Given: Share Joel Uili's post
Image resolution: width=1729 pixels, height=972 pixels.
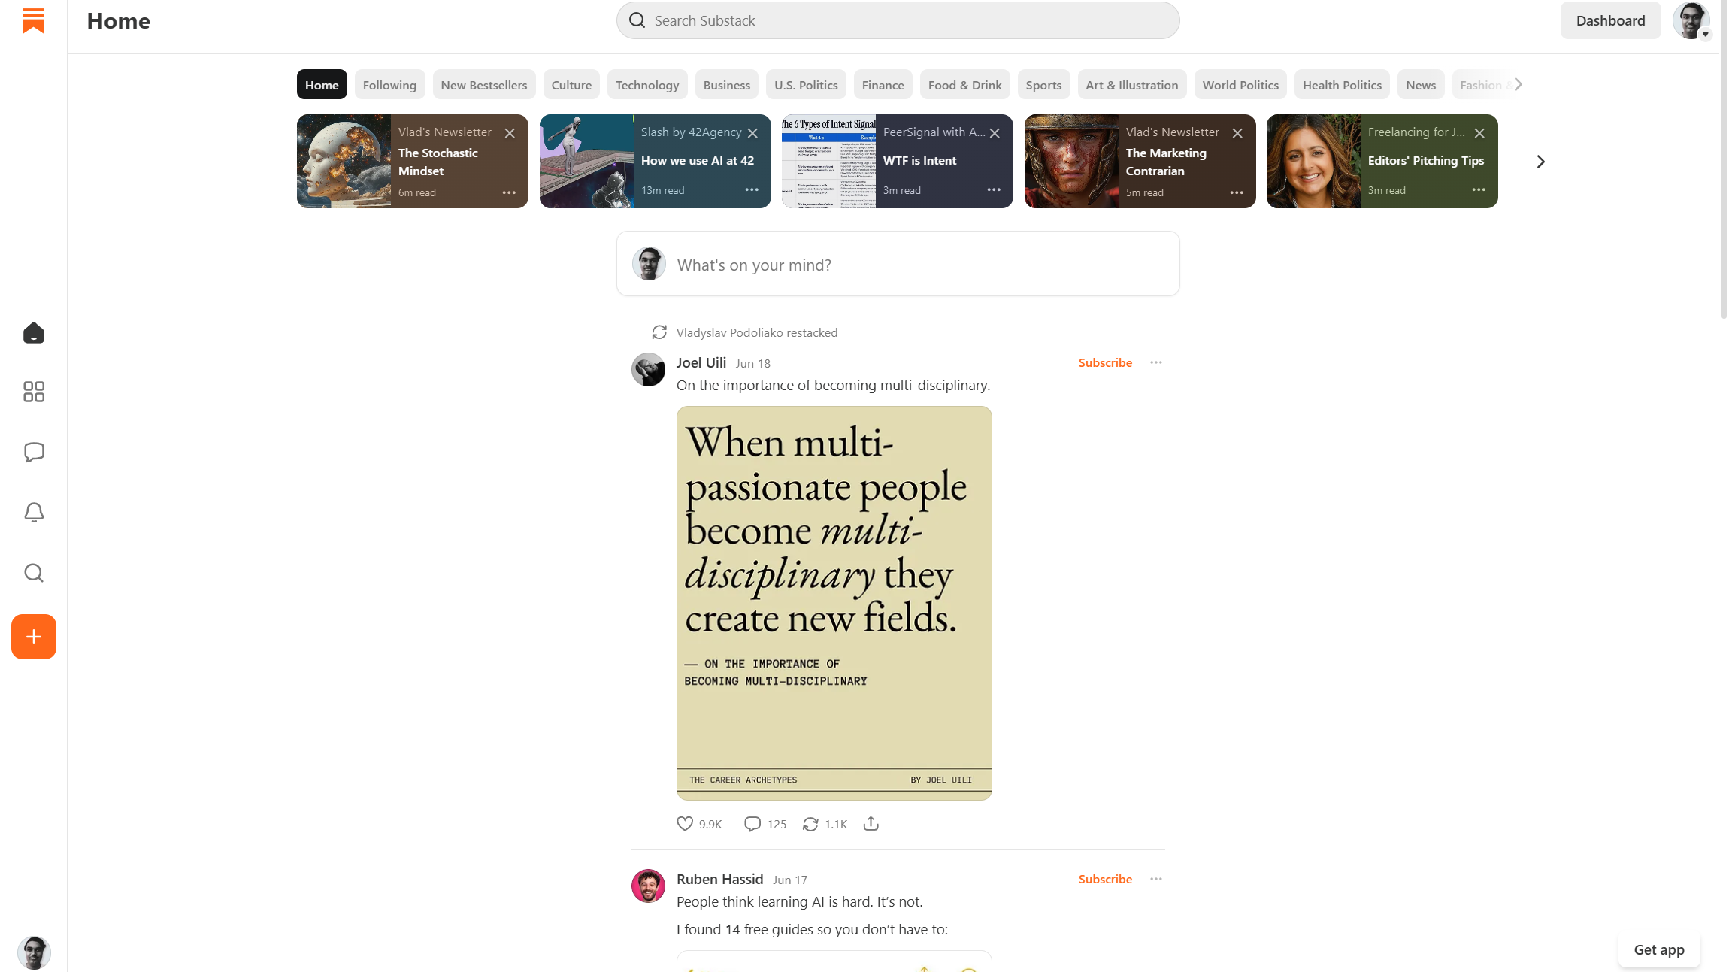Looking at the screenshot, I should 871,824.
